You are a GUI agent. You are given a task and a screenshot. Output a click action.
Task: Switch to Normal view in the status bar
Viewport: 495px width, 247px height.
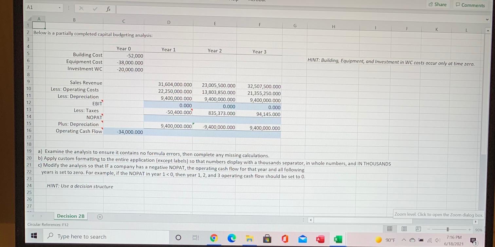click(390, 229)
